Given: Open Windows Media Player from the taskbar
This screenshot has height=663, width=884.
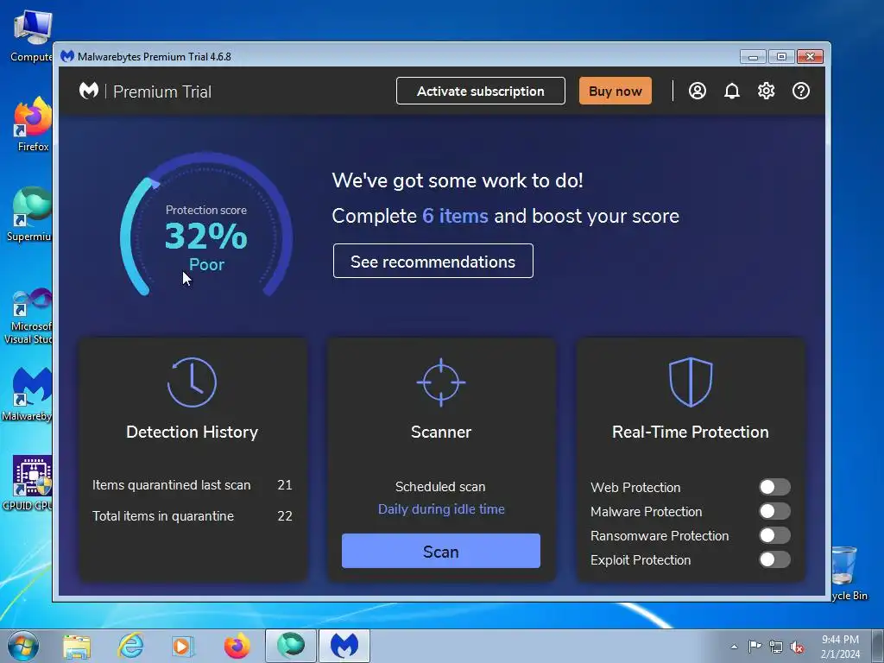Looking at the screenshot, I should pos(182,646).
